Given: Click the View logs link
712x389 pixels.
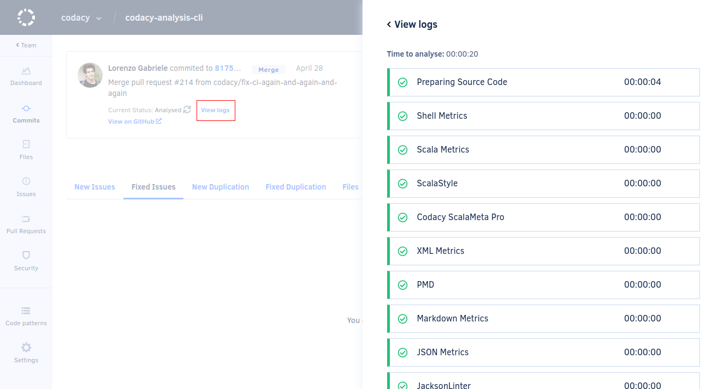Looking at the screenshot, I should click(215, 110).
